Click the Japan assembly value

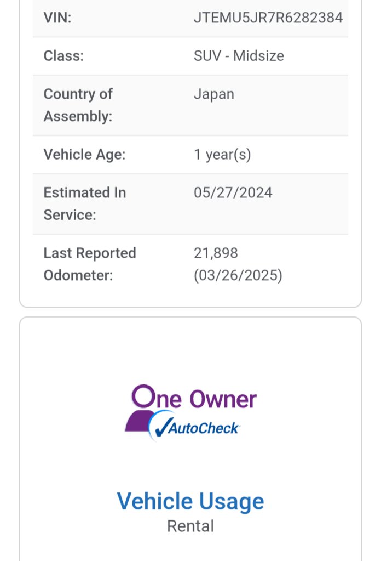pos(214,94)
